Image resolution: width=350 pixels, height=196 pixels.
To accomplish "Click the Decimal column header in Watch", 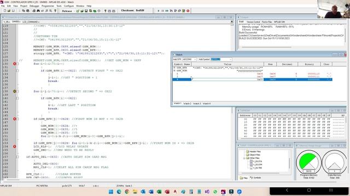I will point(287,64).
